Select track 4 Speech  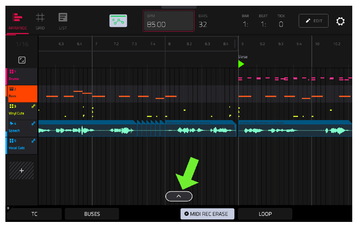[22, 128]
